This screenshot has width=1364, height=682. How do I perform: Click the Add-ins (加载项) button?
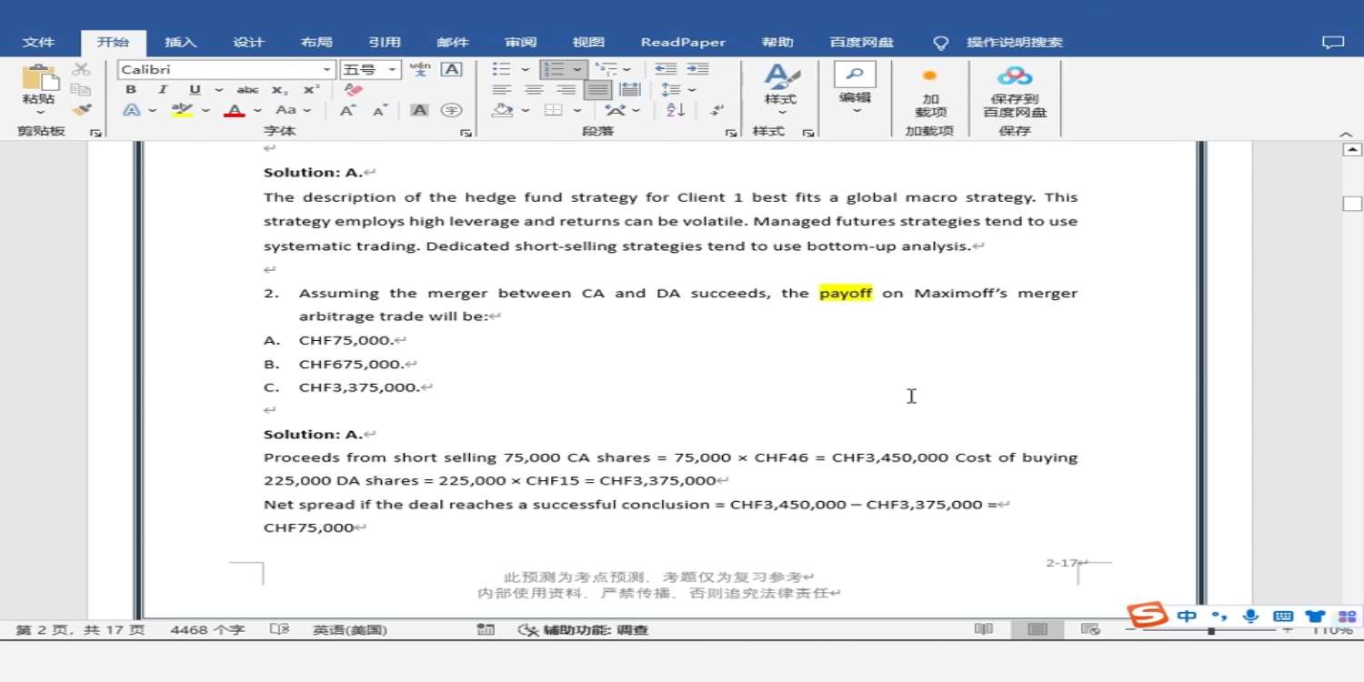930,92
